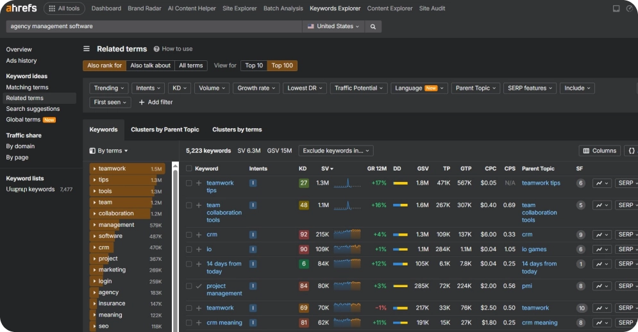Click the US flag country icon

tap(310, 26)
